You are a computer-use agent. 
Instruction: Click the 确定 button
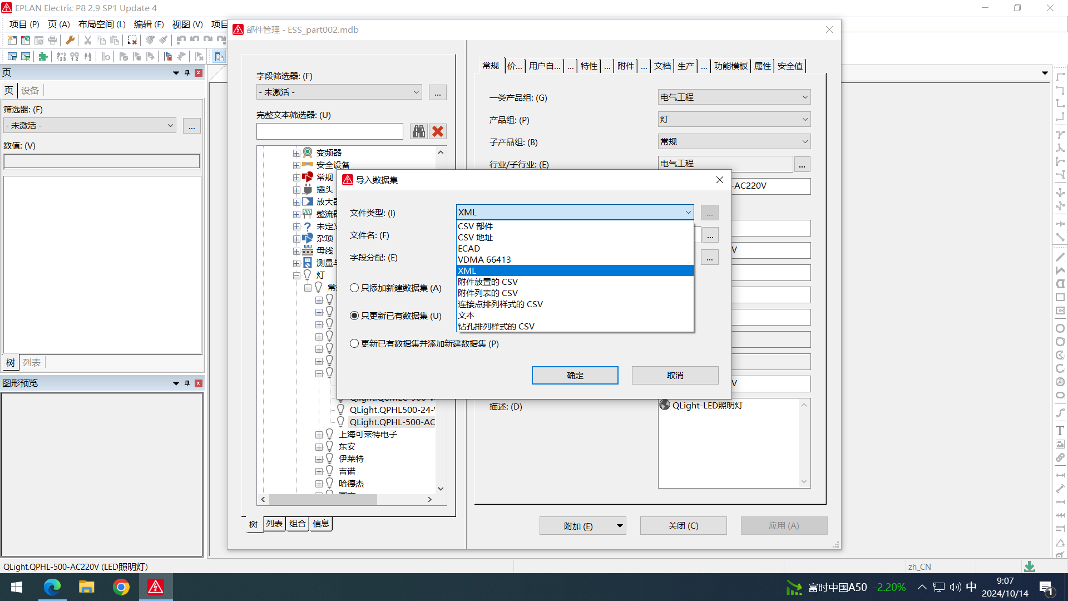575,375
